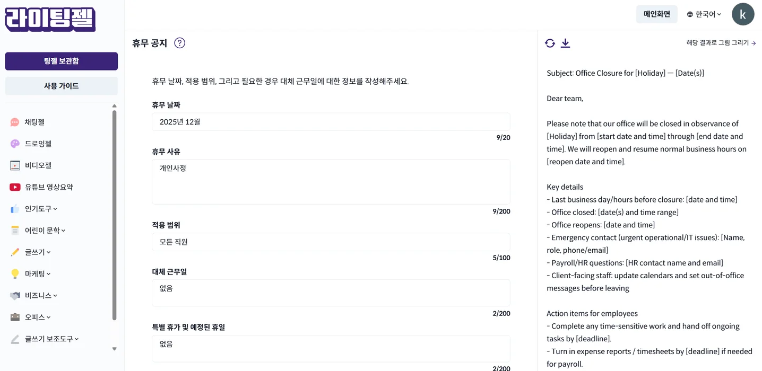Image resolution: width=762 pixels, height=371 pixels.
Task: Click the pen icon for 글쓰기 보조도구
Action: point(15,339)
